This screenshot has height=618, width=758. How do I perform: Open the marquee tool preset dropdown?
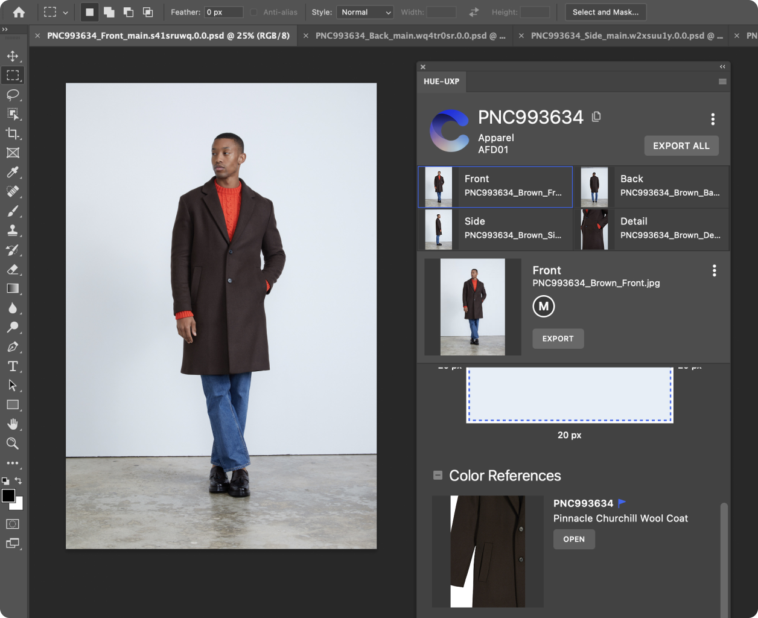click(x=65, y=12)
